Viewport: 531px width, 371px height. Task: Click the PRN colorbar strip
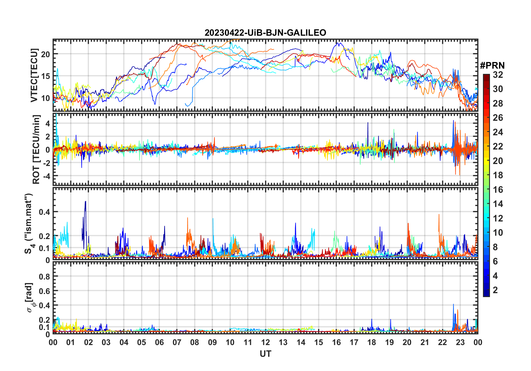tap(486, 185)
